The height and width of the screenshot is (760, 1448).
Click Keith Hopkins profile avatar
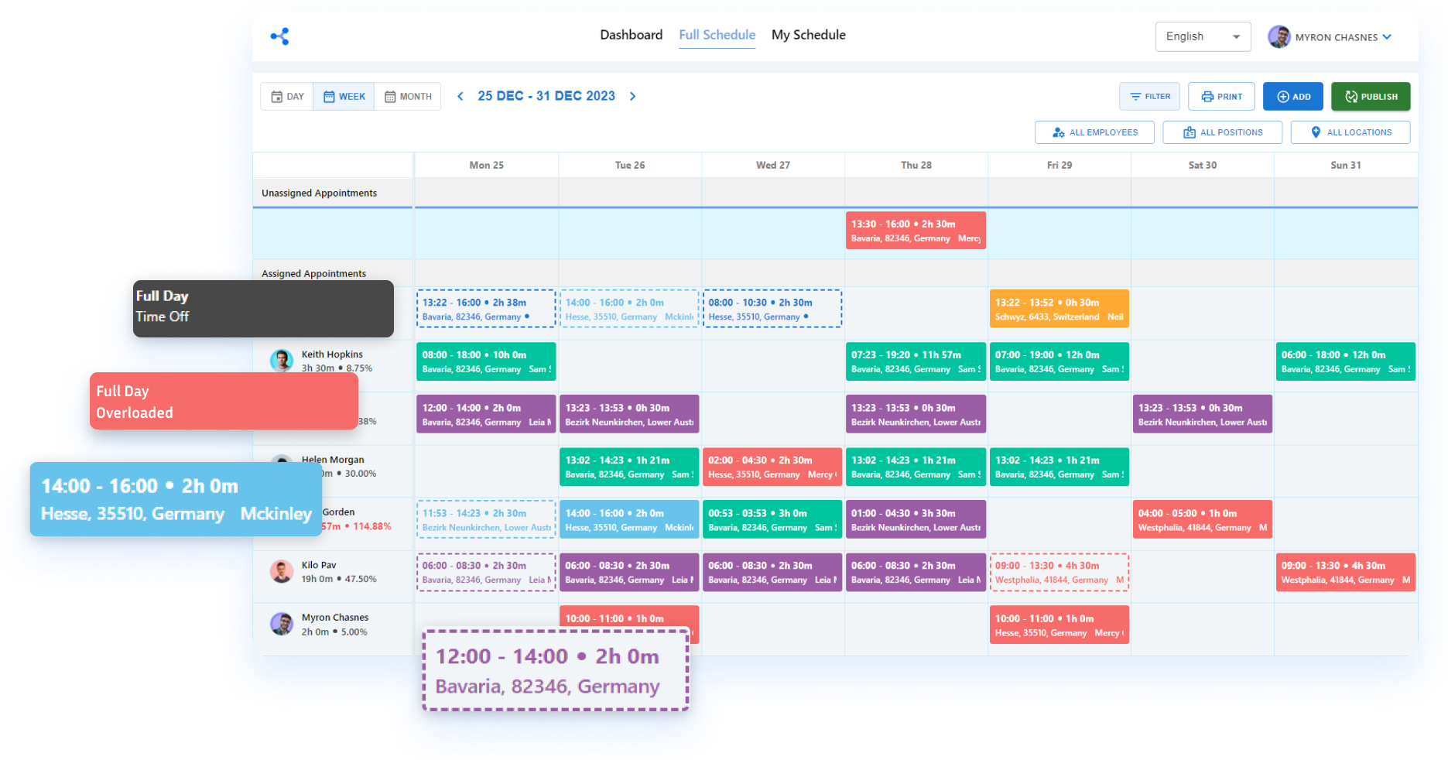pos(281,360)
